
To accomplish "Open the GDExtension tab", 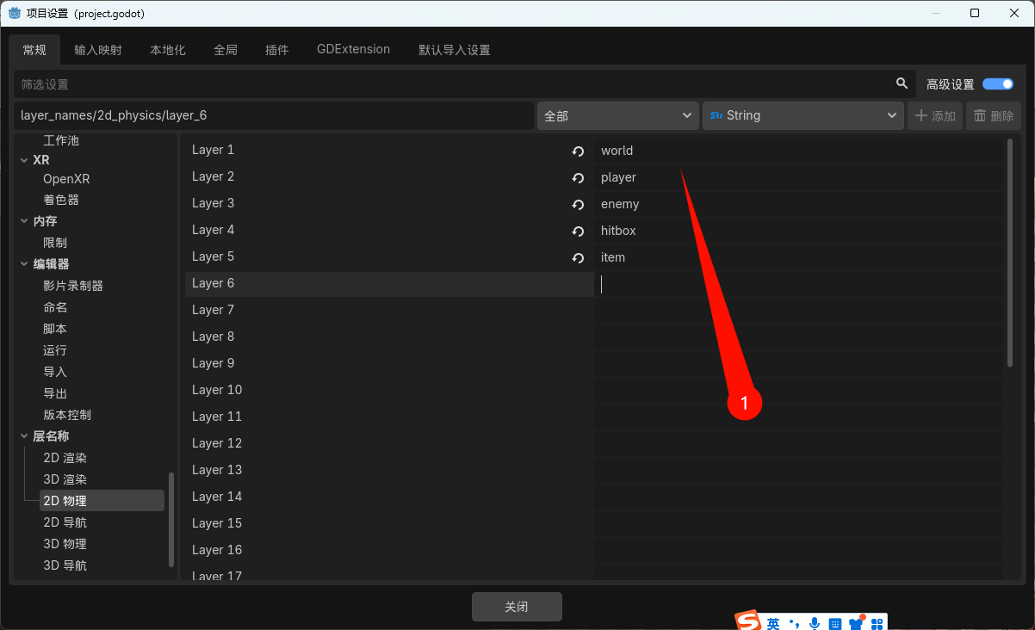I will pyautogui.click(x=353, y=50).
